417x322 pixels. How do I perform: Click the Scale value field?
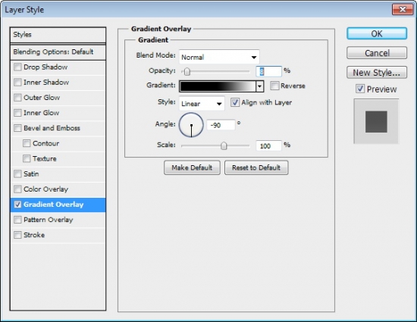point(268,146)
